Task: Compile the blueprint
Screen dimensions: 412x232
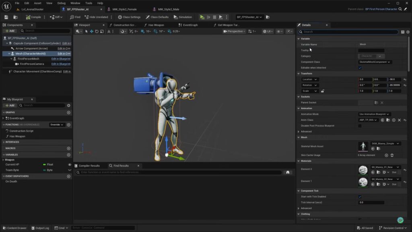Action: point(32,17)
